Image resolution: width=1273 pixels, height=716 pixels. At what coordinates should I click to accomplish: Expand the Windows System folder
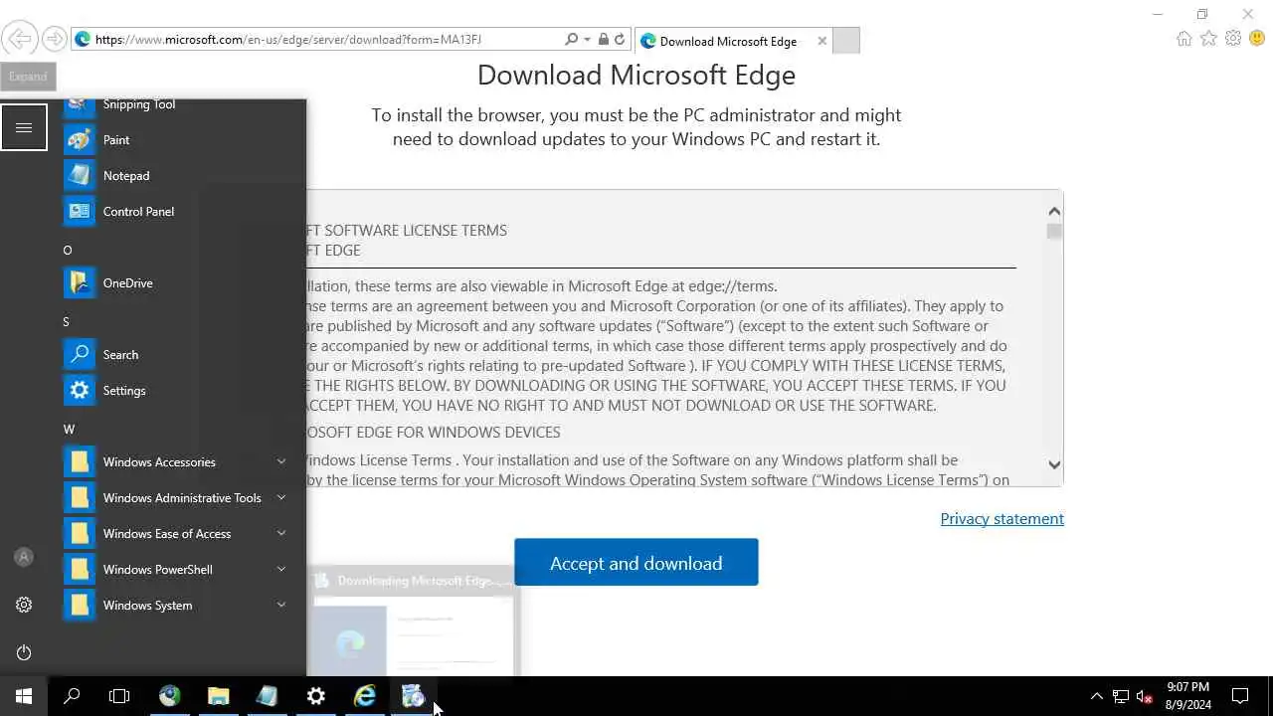pyautogui.click(x=177, y=606)
